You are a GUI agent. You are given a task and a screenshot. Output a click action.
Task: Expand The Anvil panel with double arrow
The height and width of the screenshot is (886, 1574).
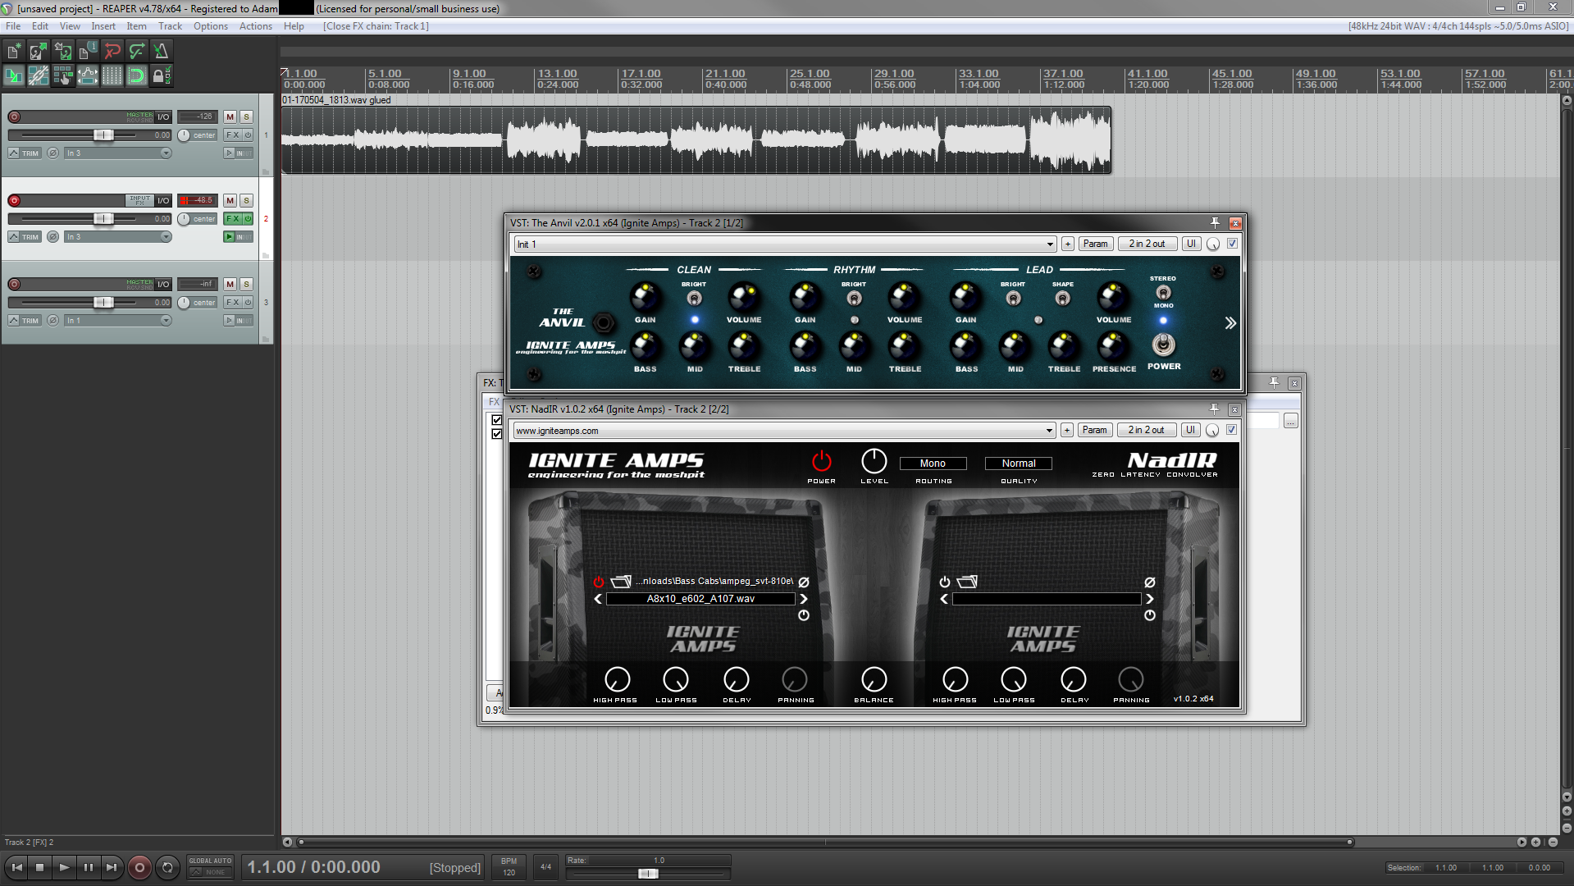tap(1230, 323)
